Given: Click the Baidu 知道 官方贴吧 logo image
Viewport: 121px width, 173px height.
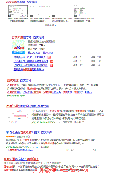Looking at the screenshot, I should coord(18,47).
